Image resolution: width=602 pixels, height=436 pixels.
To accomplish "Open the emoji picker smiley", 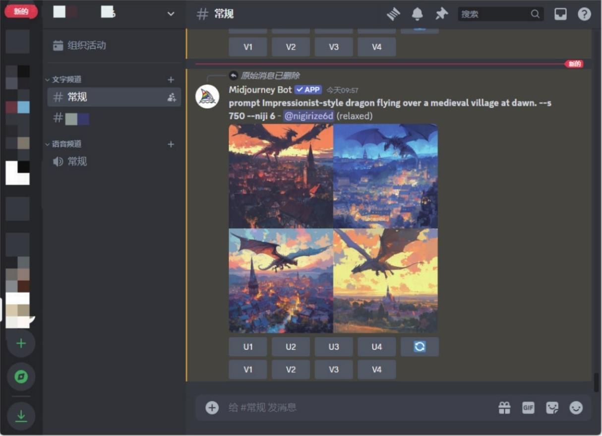I will (x=576, y=408).
